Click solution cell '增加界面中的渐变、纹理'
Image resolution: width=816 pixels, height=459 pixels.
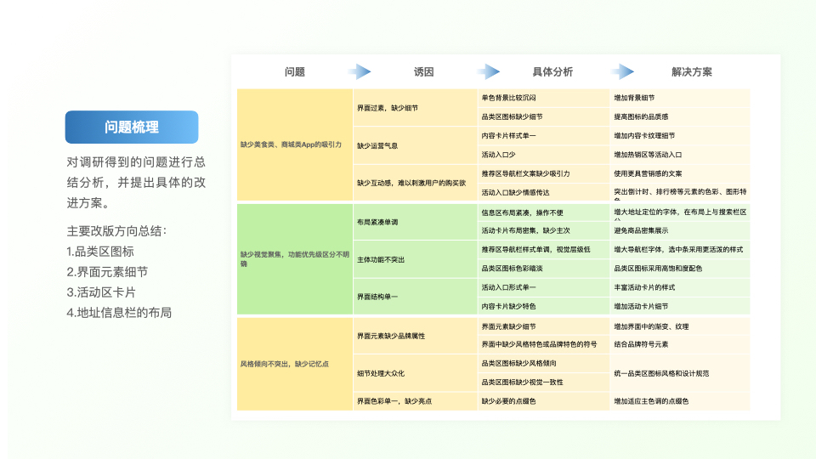tap(680, 326)
